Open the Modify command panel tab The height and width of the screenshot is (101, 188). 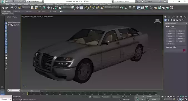(x=169, y=17)
